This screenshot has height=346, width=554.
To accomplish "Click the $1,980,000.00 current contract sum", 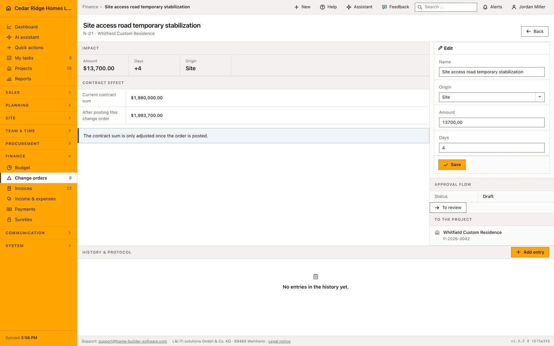I will click(147, 98).
